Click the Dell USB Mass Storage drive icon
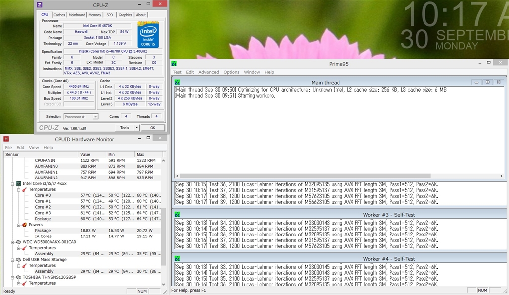The height and width of the screenshot is (295, 509). (19, 259)
